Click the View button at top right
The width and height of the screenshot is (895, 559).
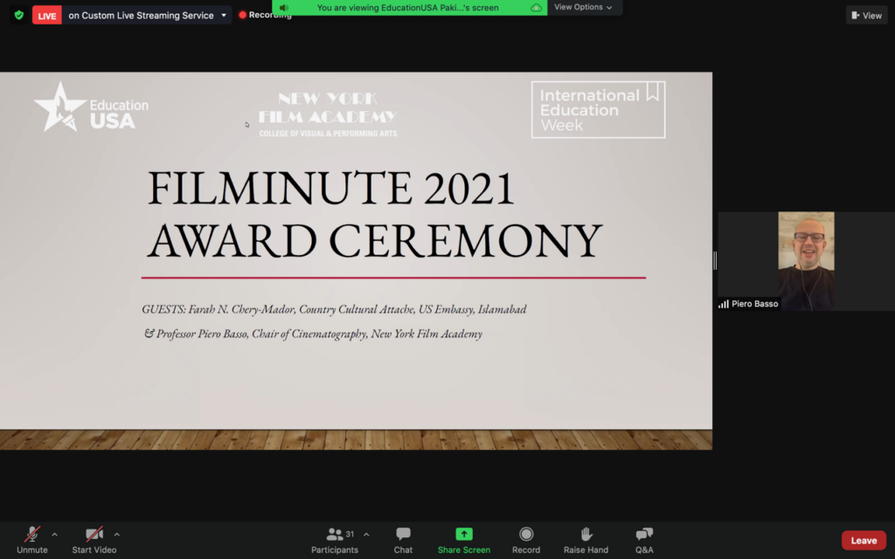click(866, 16)
